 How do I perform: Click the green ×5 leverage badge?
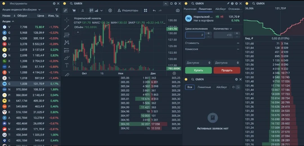tap(217, 17)
